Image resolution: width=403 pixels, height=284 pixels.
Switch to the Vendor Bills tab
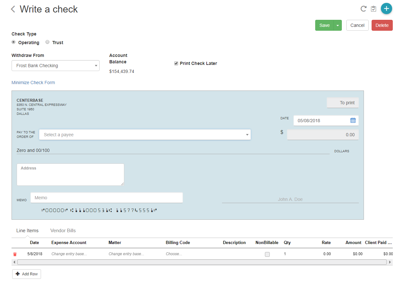coord(63,230)
